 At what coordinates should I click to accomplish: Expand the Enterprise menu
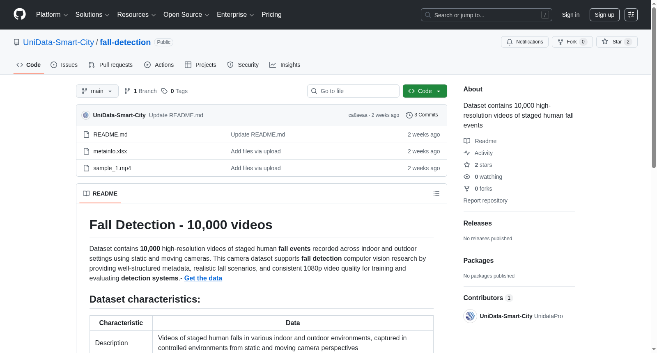[x=235, y=15]
